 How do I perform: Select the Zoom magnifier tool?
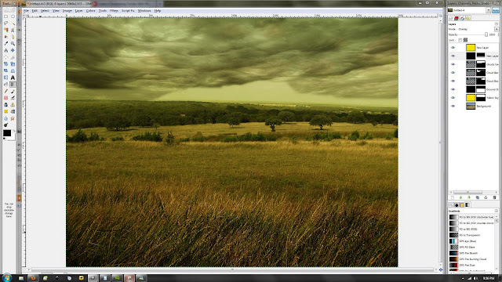(x=13, y=43)
